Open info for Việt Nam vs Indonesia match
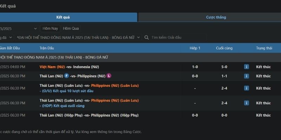281x140 pixels. pos(247,67)
